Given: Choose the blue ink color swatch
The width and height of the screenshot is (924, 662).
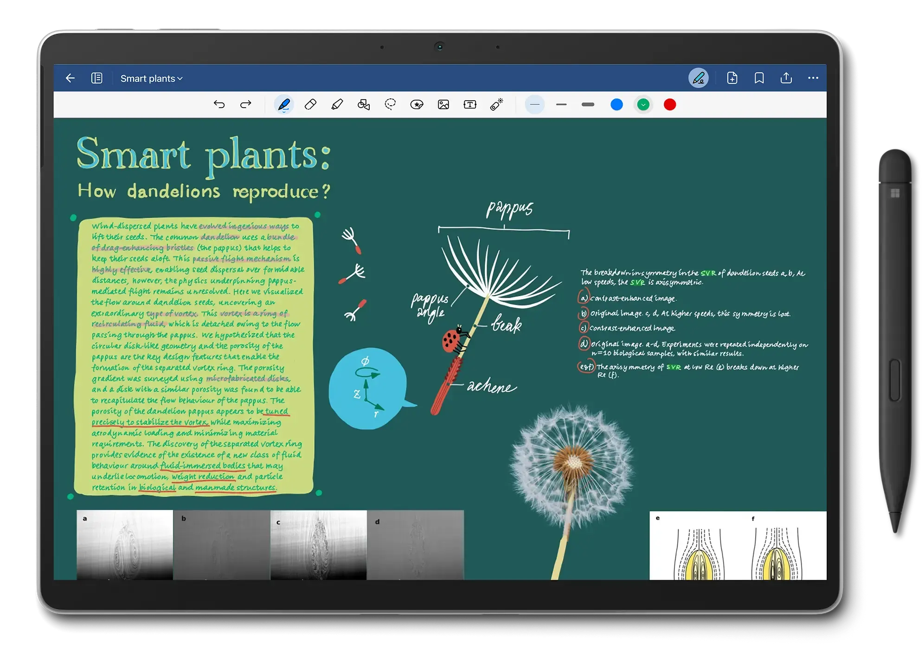Looking at the screenshot, I should [616, 105].
